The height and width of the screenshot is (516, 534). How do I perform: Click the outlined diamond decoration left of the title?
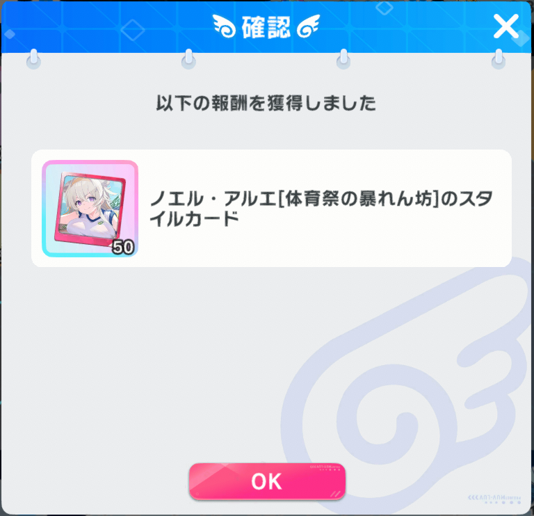click(133, 30)
